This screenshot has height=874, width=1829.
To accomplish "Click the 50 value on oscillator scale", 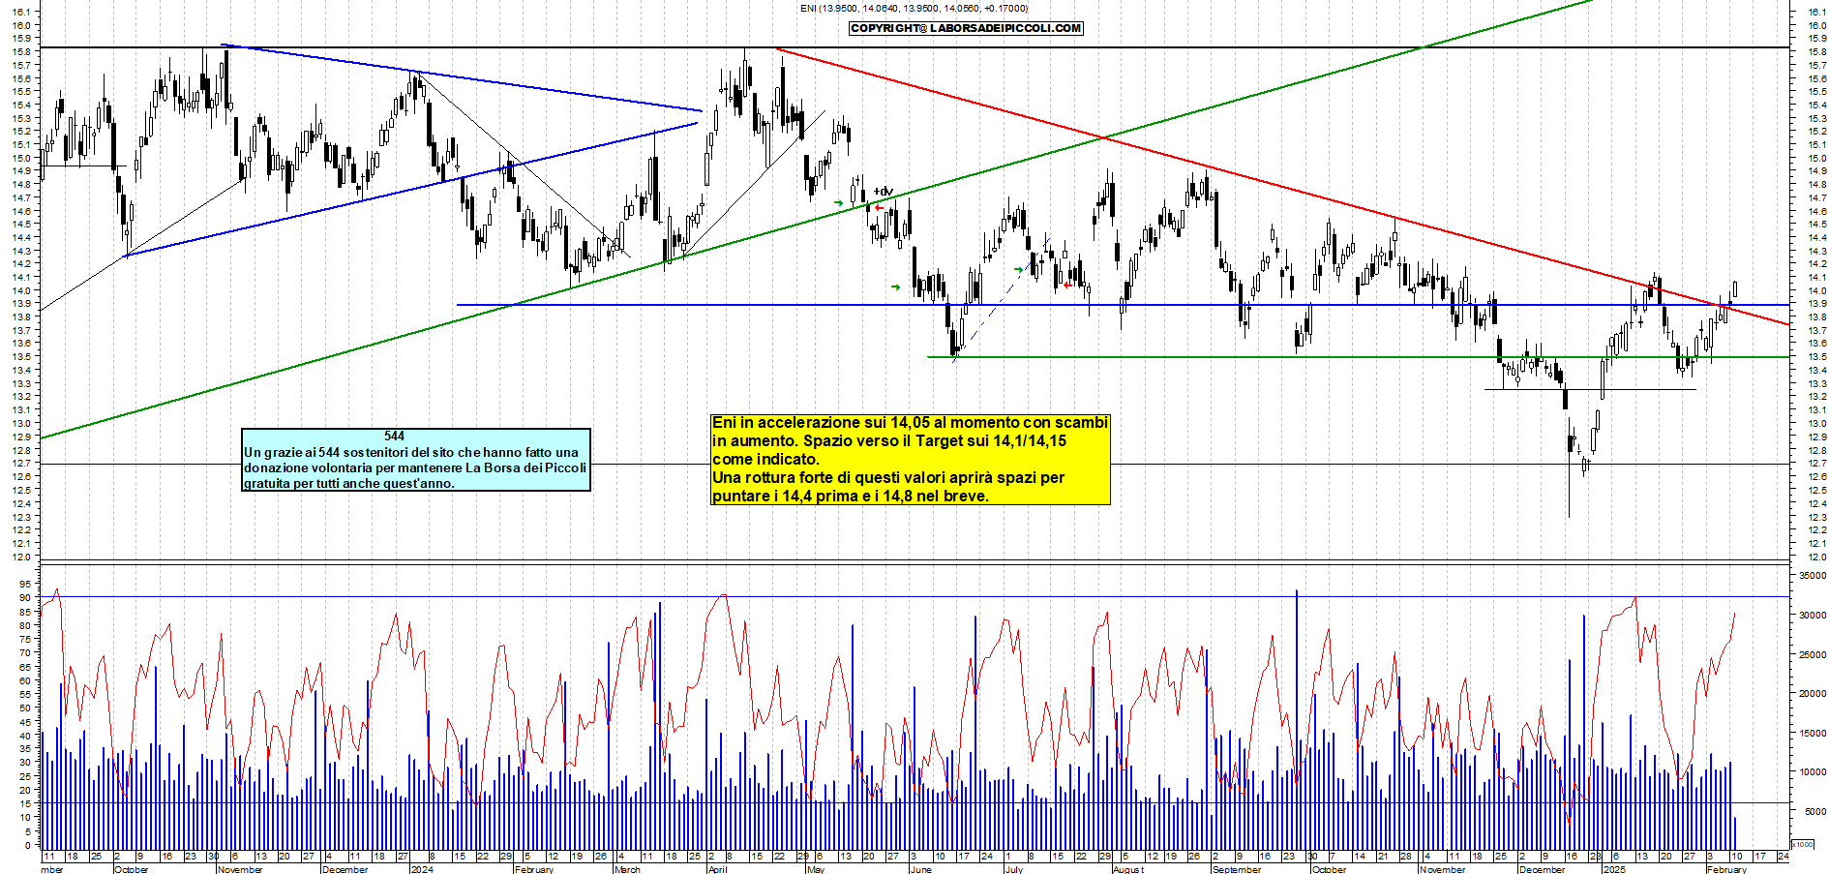I will (x=25, y=708).
